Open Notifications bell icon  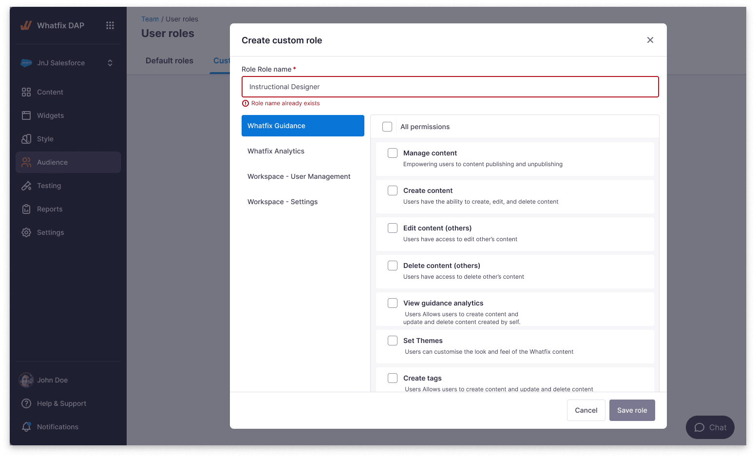point(26,427)
